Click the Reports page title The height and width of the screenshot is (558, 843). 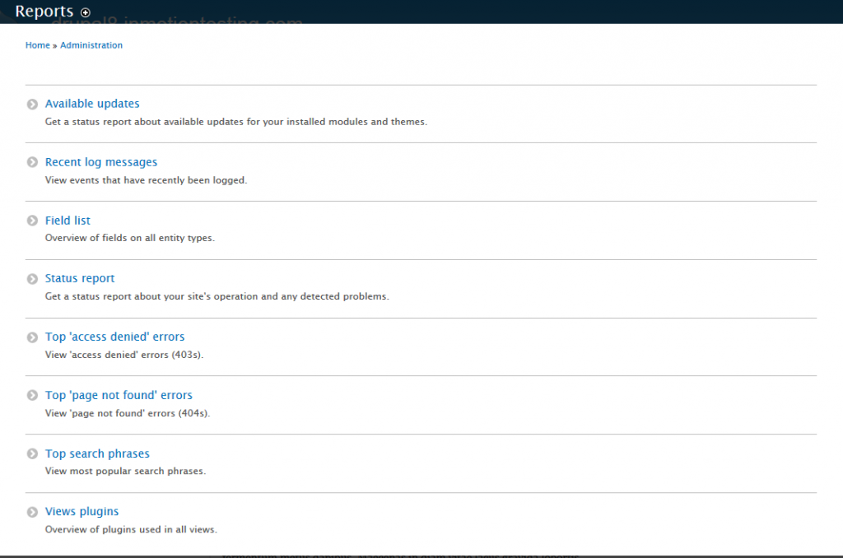click(x=43, y=12)
